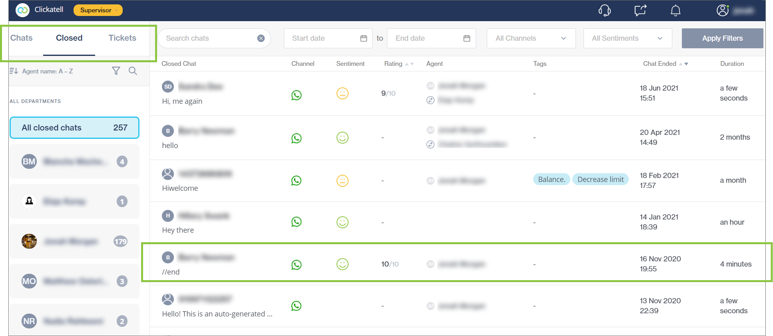The height and width of the screenshot is (336, 773).
Task: Open the chat transfer icon in header
Action: [x=640, y=10]
